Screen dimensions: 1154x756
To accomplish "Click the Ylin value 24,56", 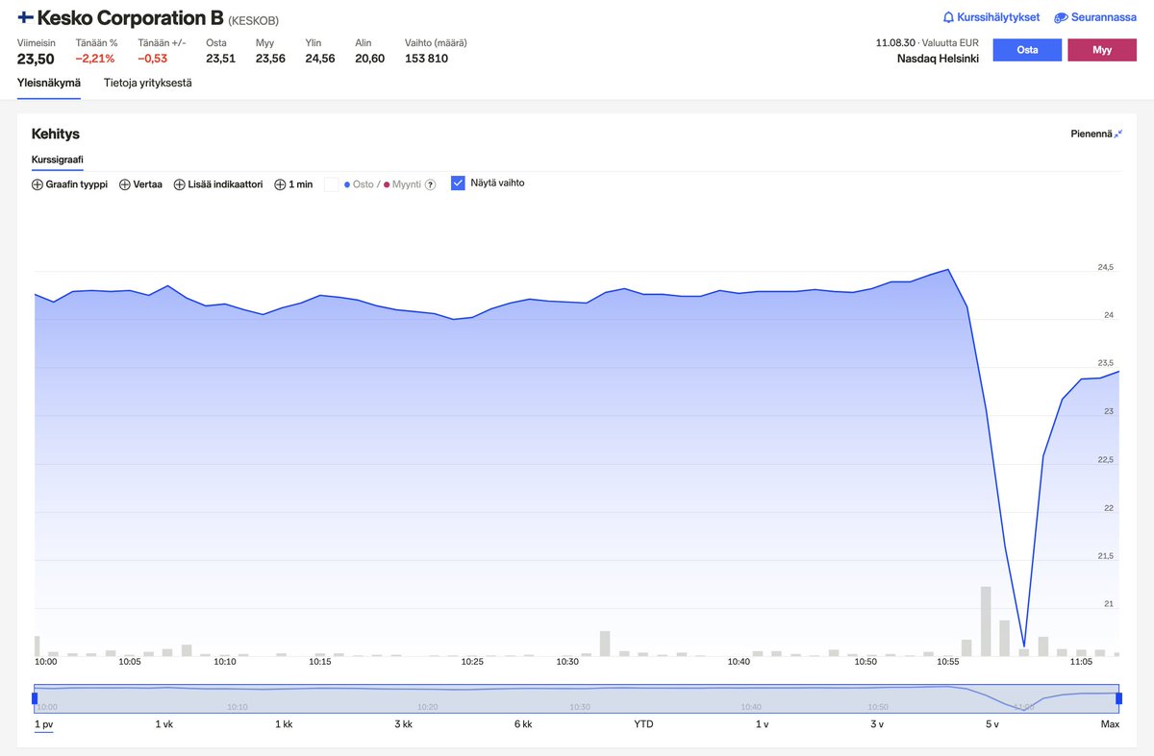I will 320,59.
